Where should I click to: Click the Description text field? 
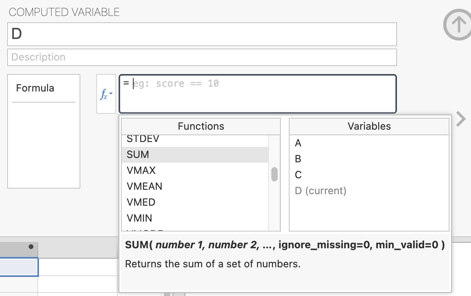pos(202,57)
